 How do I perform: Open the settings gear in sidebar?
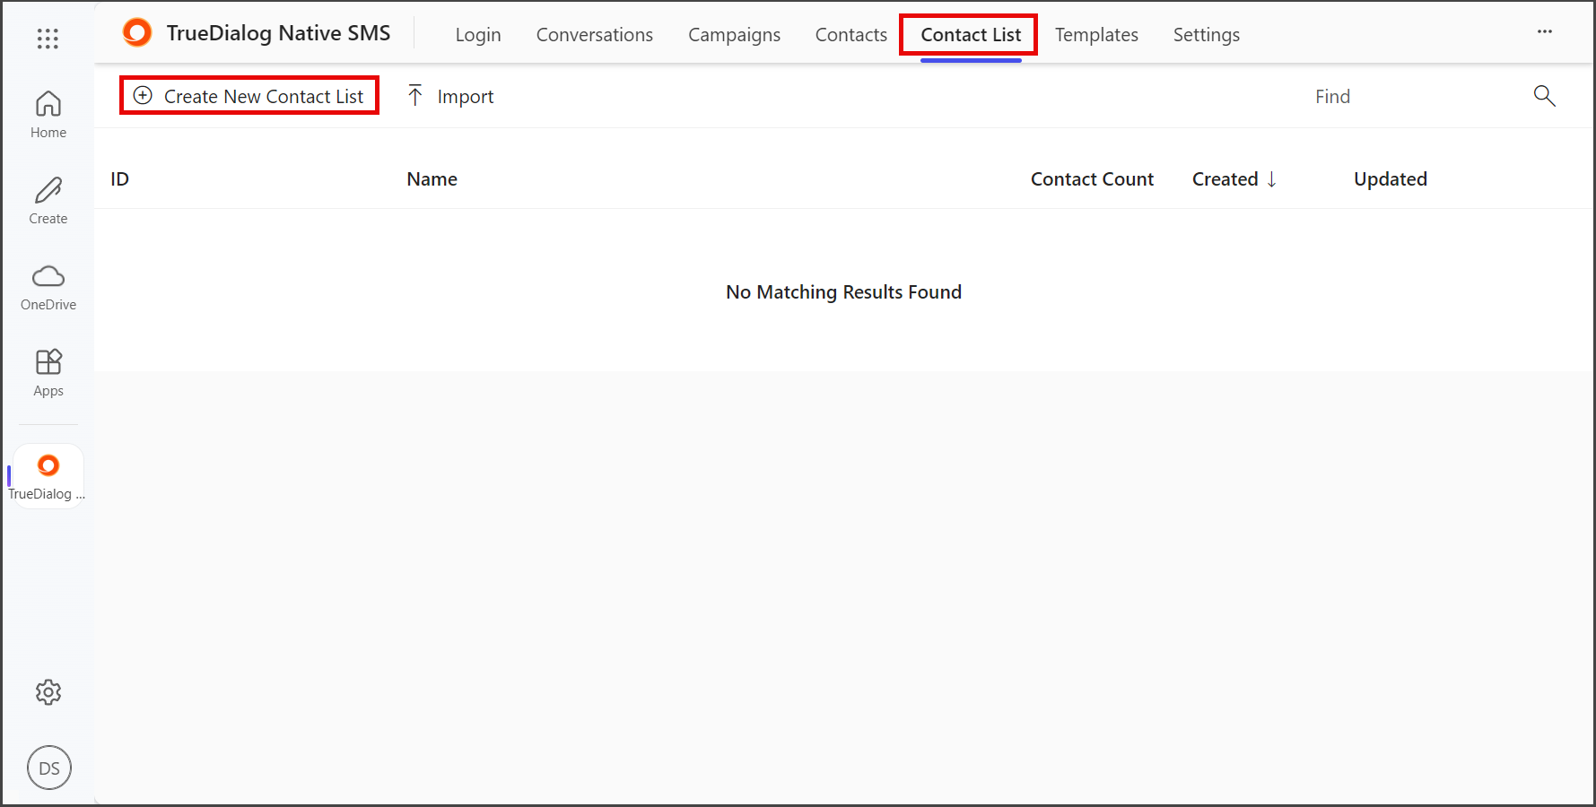48,692
